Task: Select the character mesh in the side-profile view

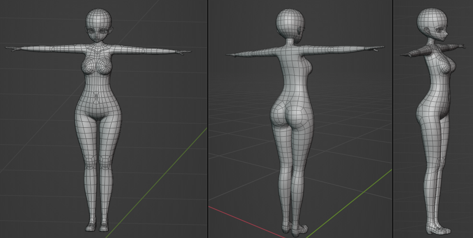Action: (434, 121)
